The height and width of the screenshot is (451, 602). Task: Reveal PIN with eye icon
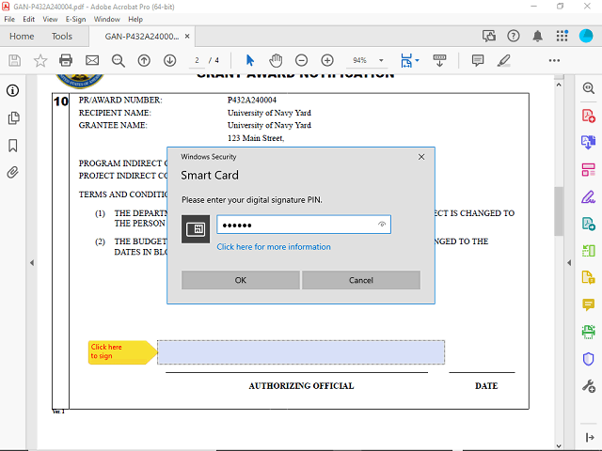[x=382, y=225]
